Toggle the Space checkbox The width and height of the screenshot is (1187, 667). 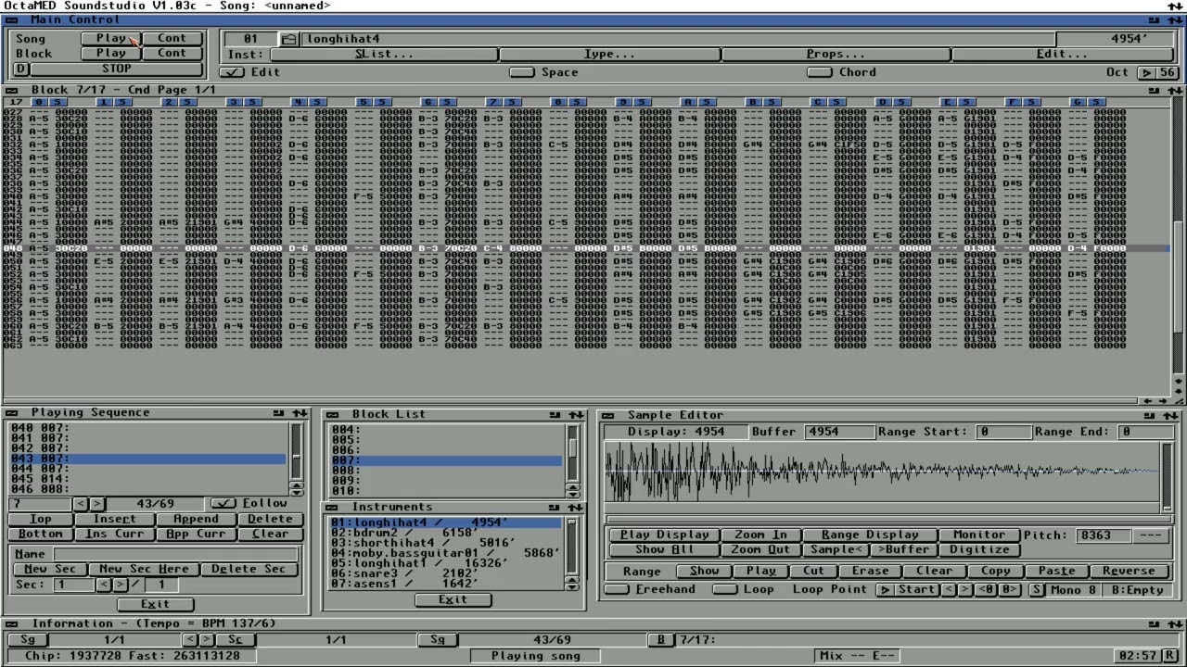point(522,72)
